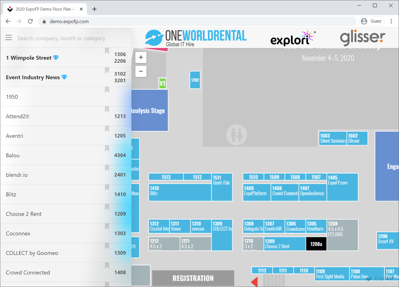Open the glisser sponsor logo
Image resolution: width=399 pixels, height=287 pixels.
pos(362,37)
